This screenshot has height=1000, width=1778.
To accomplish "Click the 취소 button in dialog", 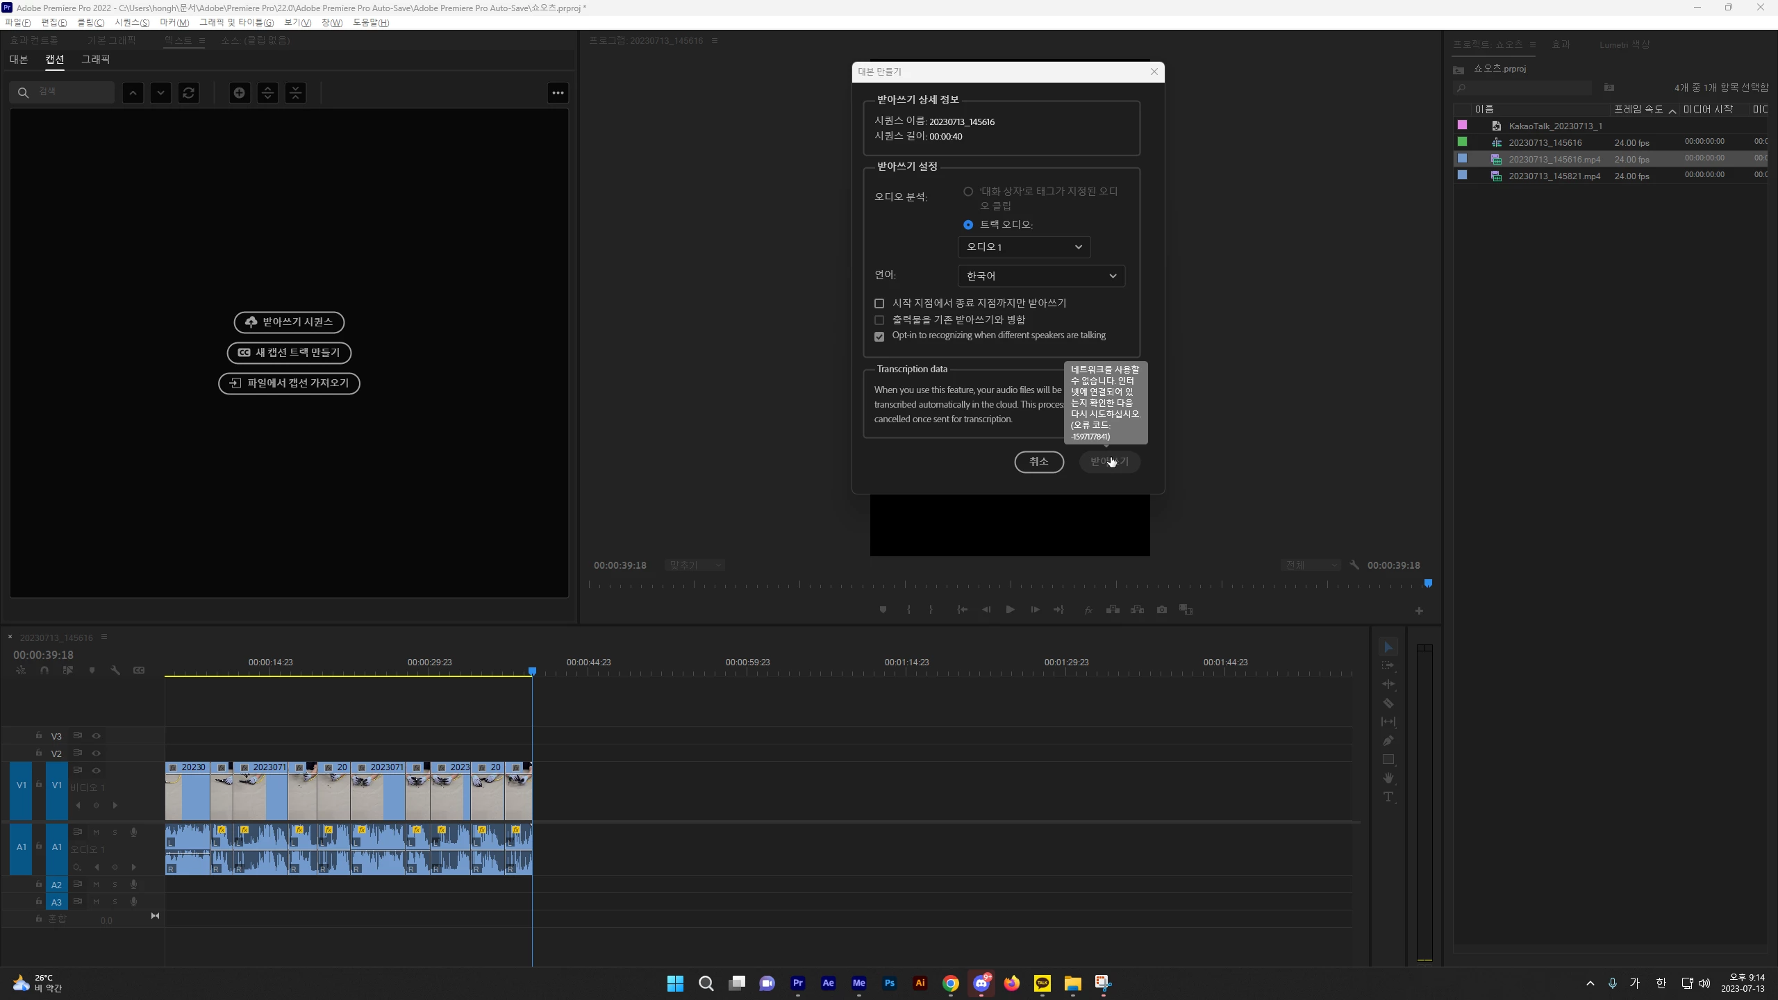I will 1038,462.
